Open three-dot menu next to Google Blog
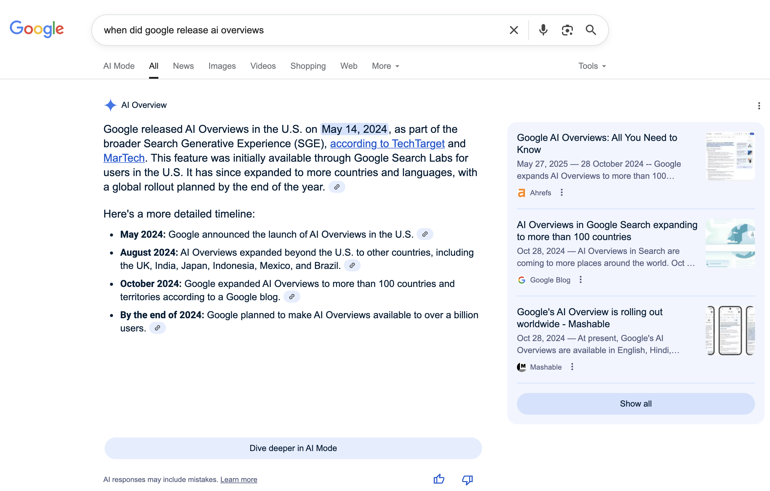Viewport: 770px width, 491px height. (580, 280)
